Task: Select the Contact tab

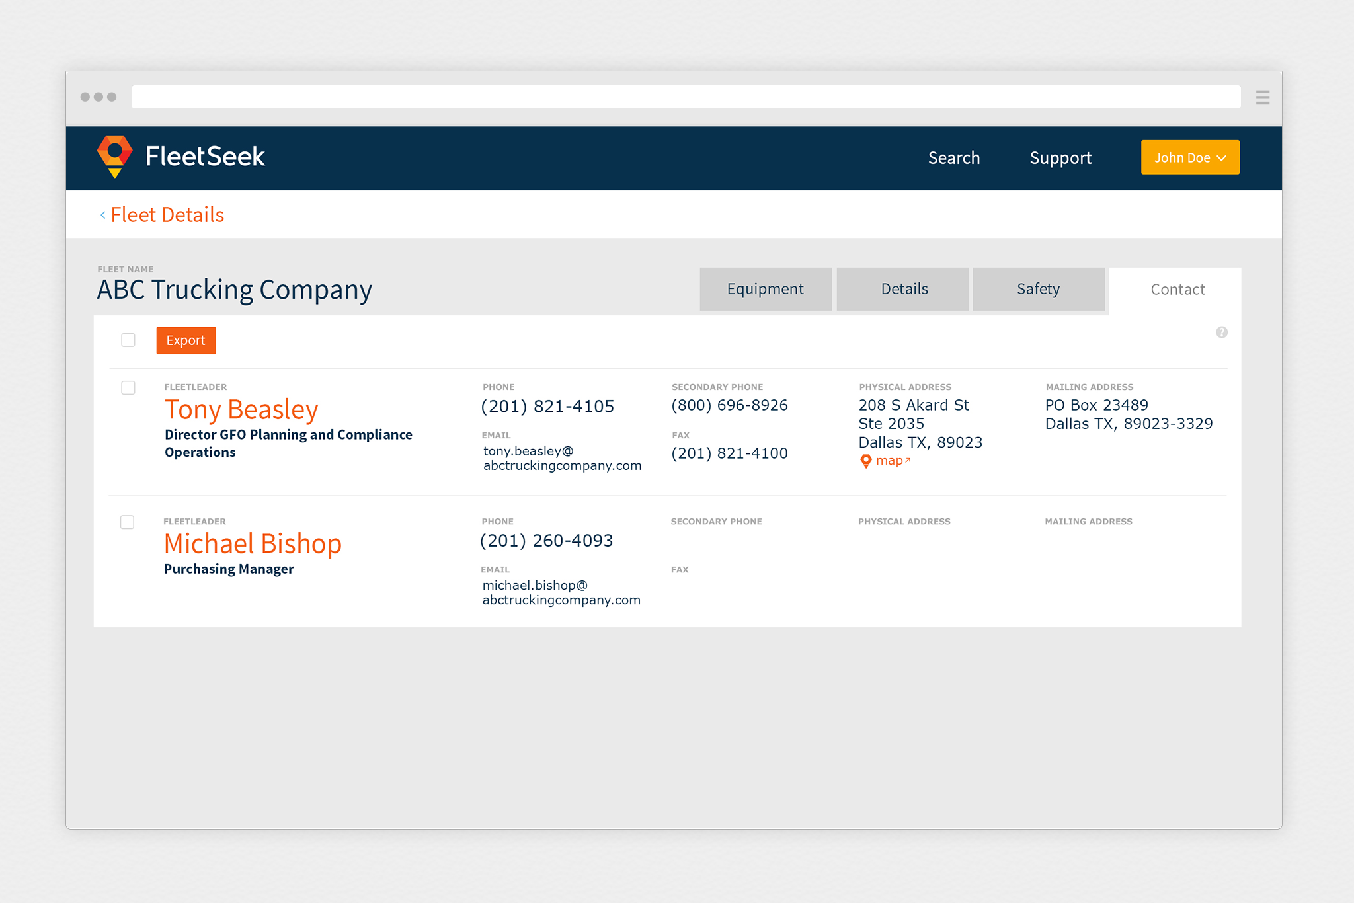Action: pyautogui.click(x=1177, y=290)
